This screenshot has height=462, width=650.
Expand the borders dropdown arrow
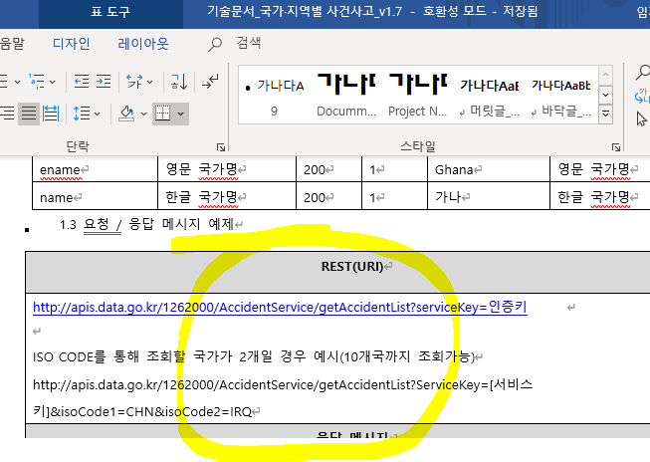181,114
